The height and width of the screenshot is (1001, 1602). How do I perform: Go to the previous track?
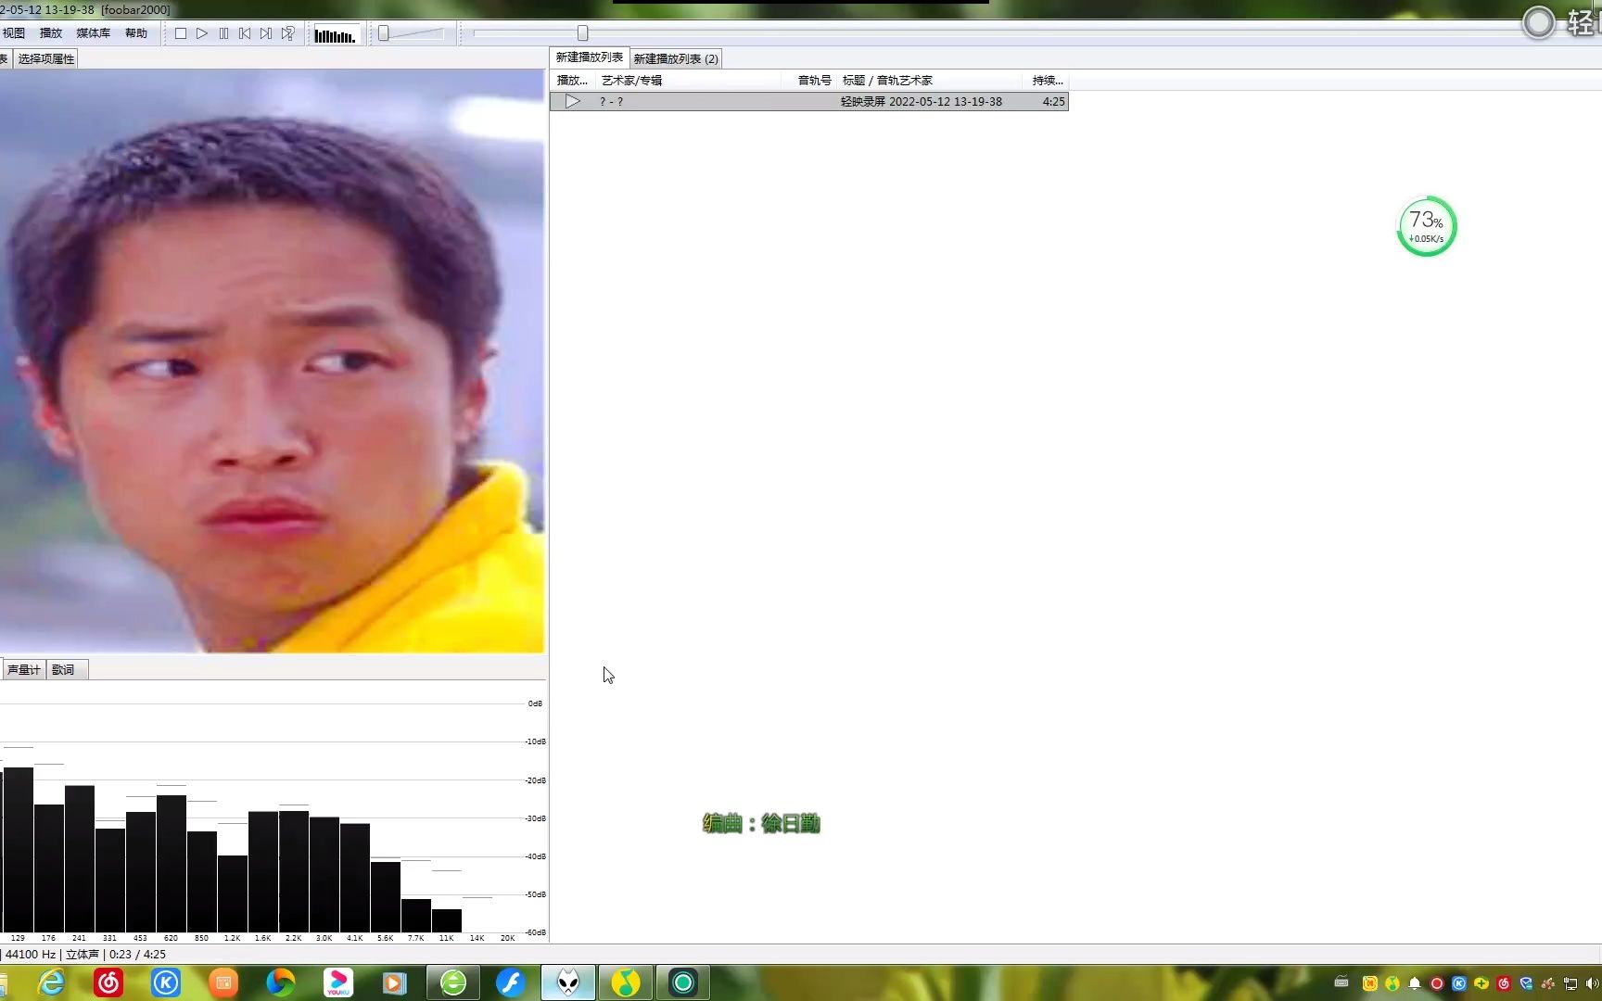coord(245,33)
